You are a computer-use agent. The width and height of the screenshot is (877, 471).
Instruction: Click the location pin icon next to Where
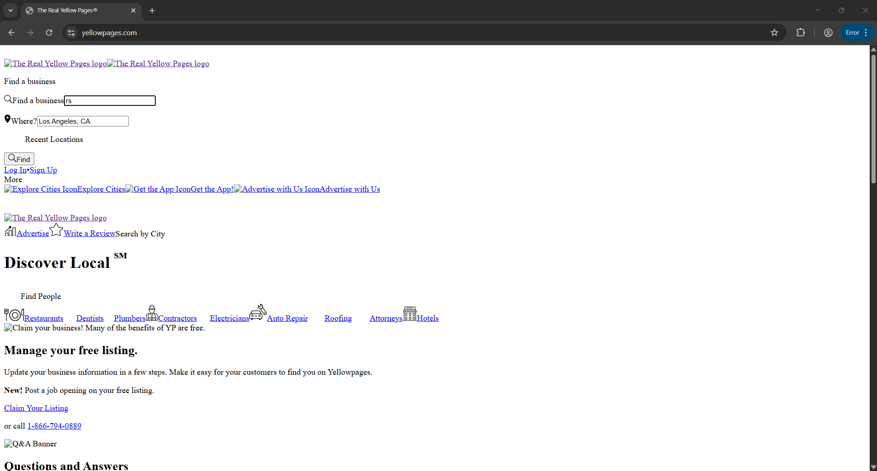(x=7, y=119)
